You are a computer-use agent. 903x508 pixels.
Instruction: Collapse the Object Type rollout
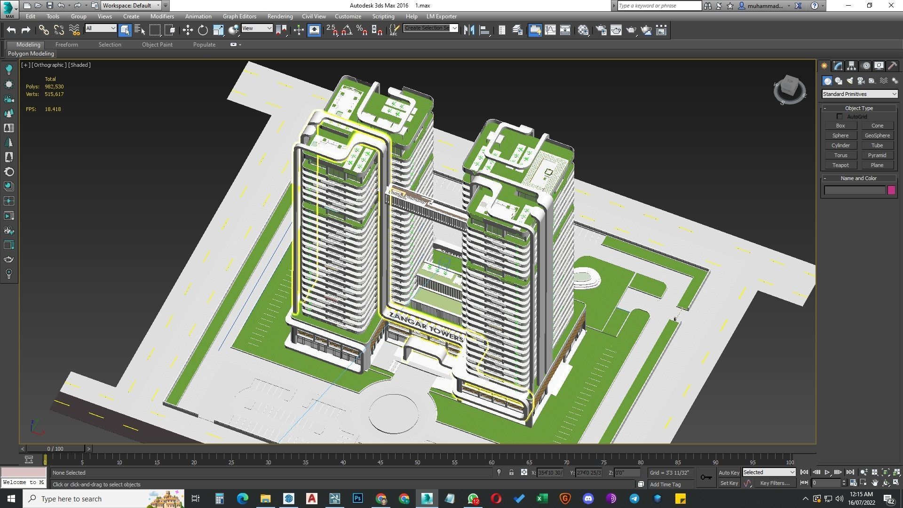(859, 108)
